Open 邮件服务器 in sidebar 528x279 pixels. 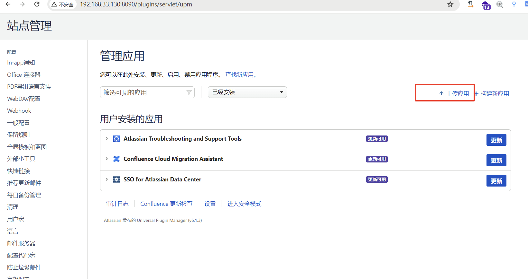pyautogui.click(x=21, y=243)
